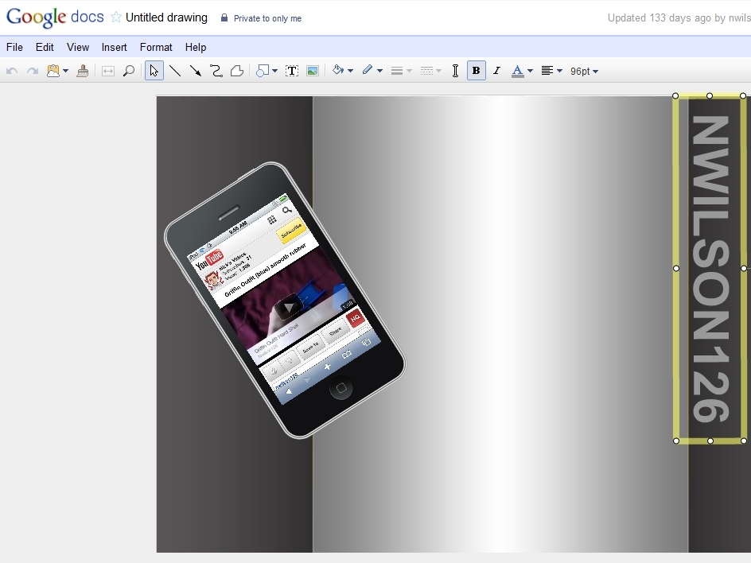Click the Undo arrow icon

(x=12, y=71)
